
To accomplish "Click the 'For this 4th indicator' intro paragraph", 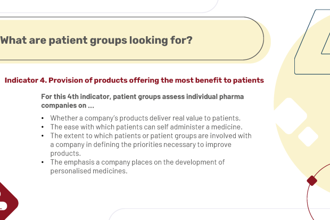I will (x=142, y=101).
